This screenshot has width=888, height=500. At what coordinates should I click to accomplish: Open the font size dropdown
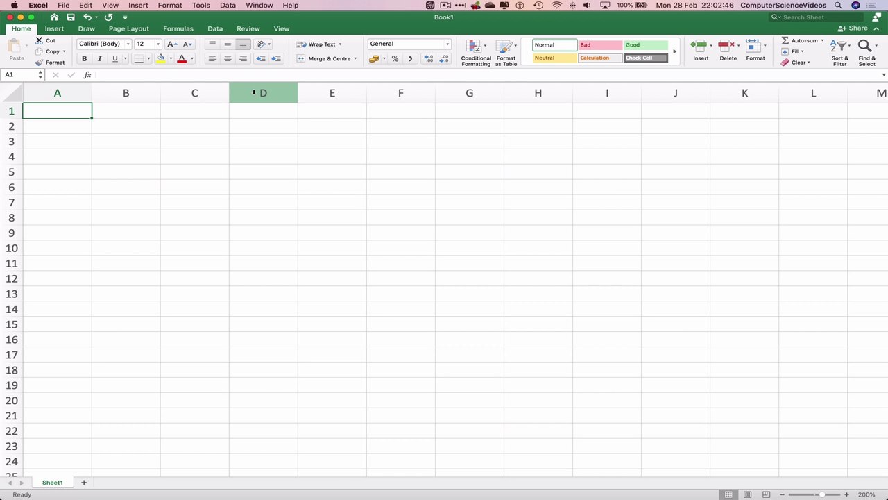click(x=157, y=44)
